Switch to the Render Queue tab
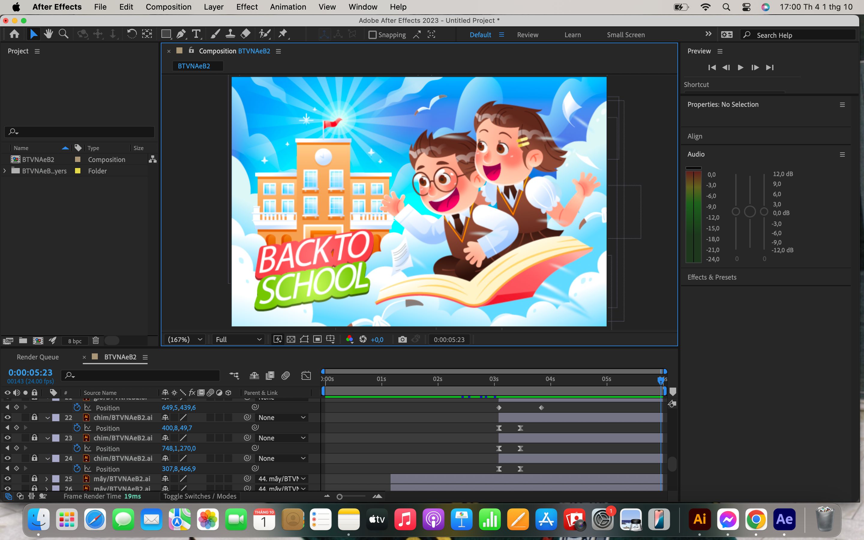 [37, 357]
